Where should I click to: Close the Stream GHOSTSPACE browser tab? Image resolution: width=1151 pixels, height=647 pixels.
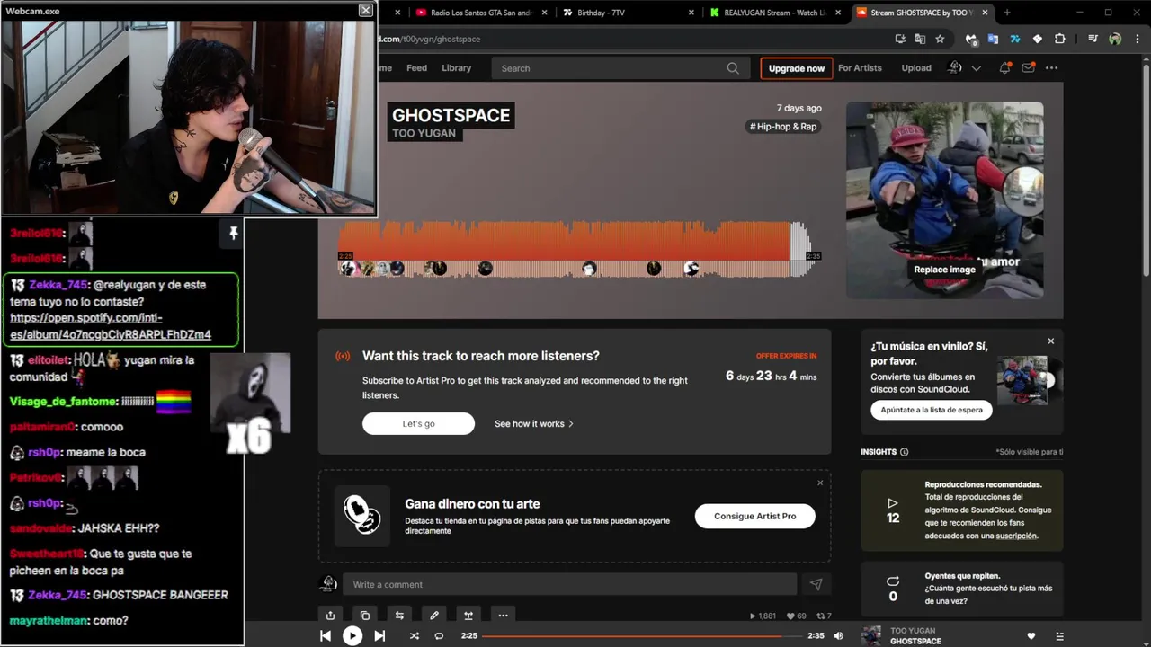coord(986,13)
